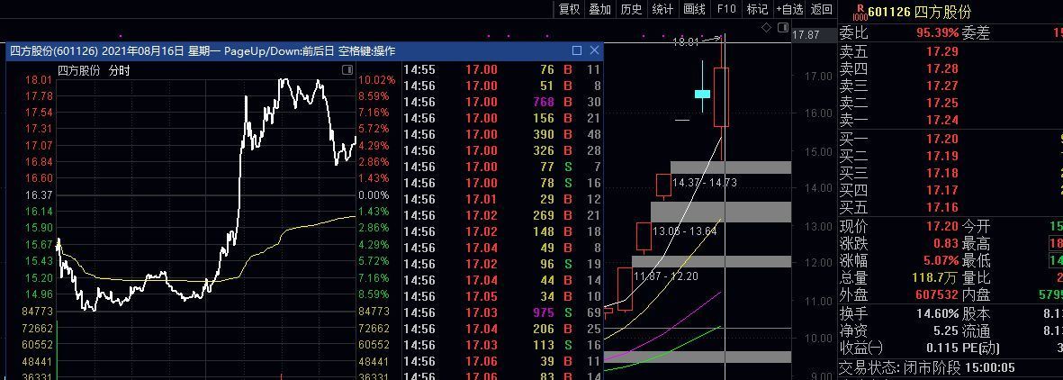
Task: Click the R1000 margin trading badge icon
Action: click(x=859, y=12)
